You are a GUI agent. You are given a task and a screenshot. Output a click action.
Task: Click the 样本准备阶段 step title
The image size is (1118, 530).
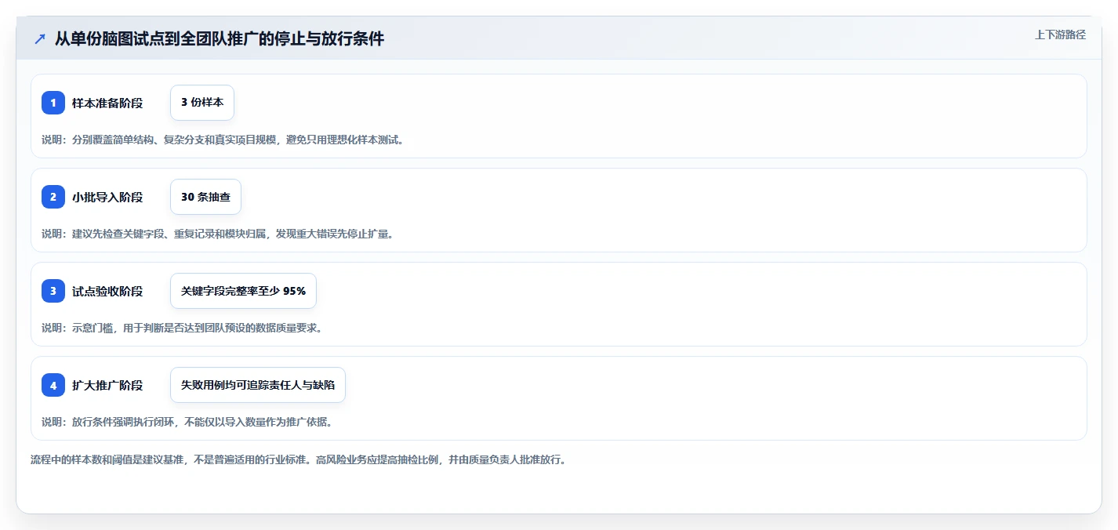(x=107, y=103)
